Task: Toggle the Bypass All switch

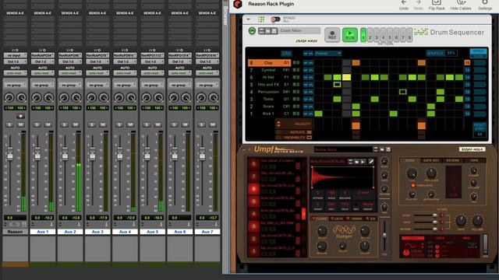Action: 275,19
